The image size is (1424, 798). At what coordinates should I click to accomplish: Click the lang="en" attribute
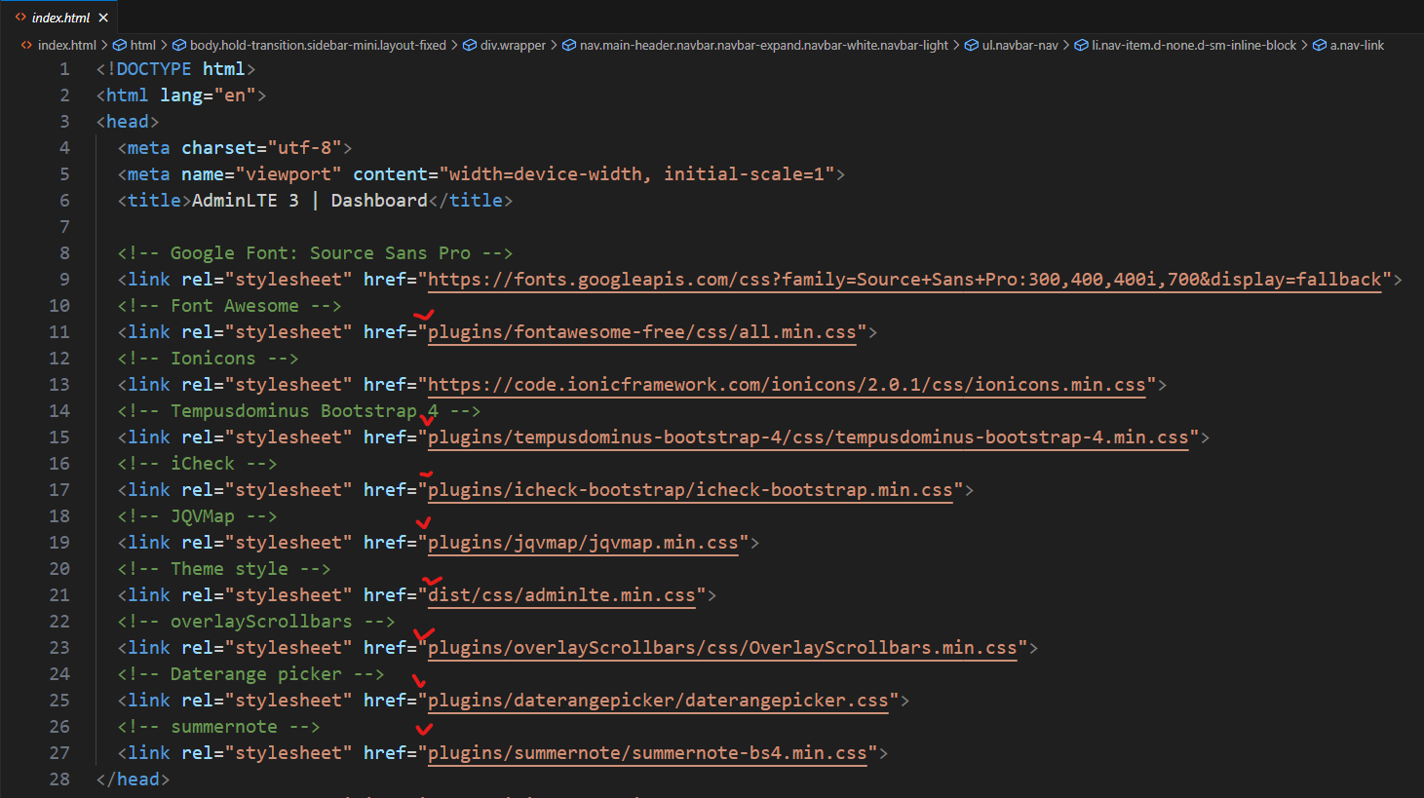tap(208, 95)
